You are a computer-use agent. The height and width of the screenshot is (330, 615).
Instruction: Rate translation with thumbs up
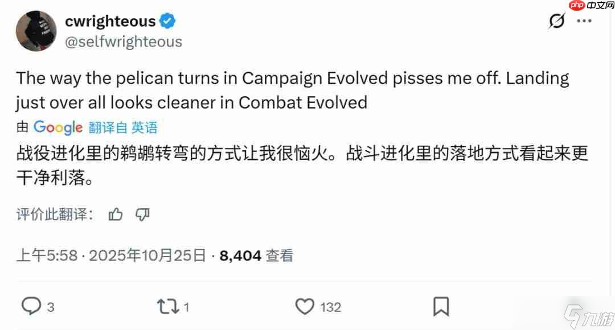(x=116, y=214)
